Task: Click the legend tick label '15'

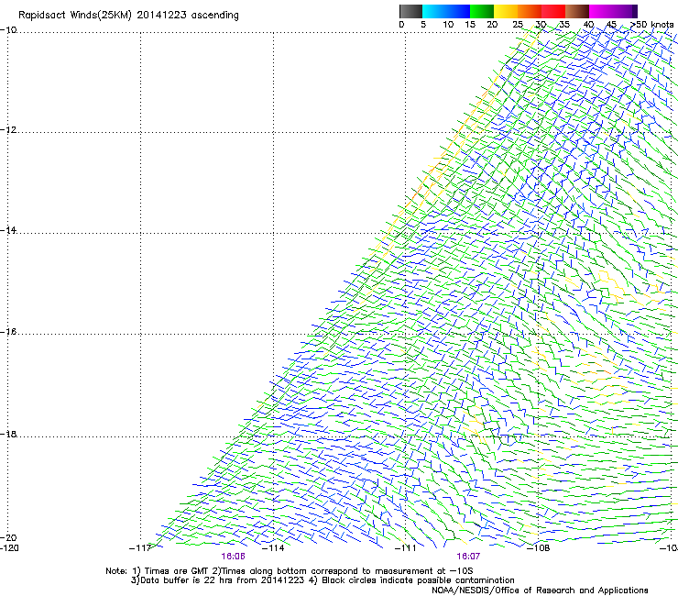Action: 470,25
